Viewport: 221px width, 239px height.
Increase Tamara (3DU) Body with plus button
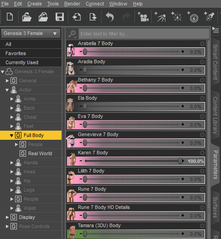pyautogui.click(x=183, y=234)
